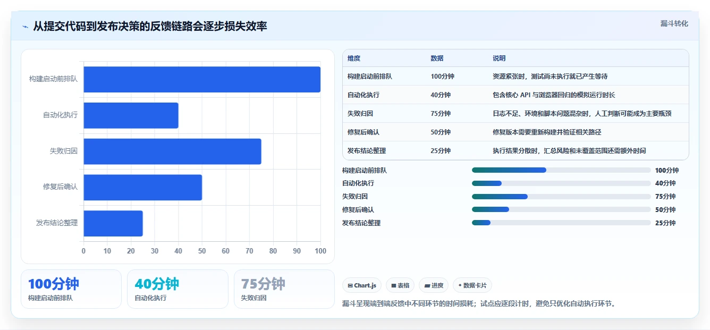Click the footer note starting 漏斗呈现端到端
This screenshot has width=710, height=330.
point(478,304)
